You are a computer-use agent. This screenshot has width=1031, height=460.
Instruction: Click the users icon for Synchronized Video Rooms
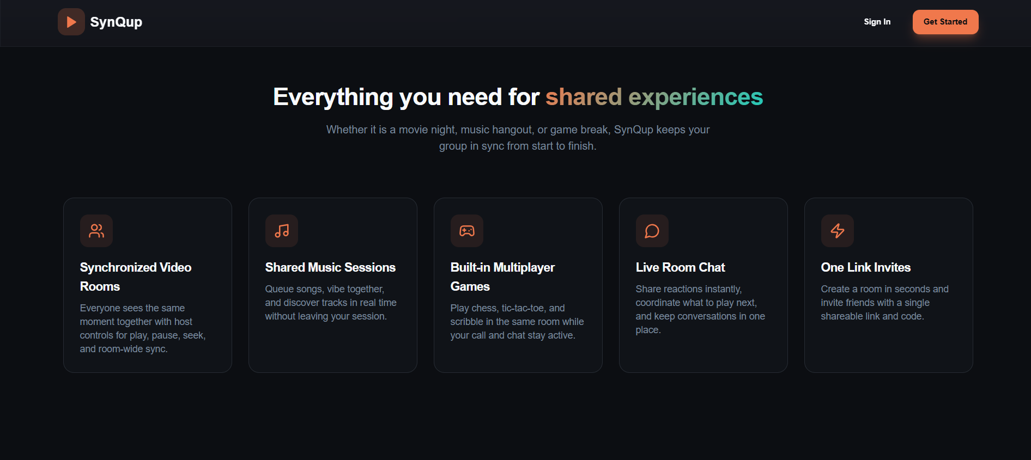click(96, 231)
